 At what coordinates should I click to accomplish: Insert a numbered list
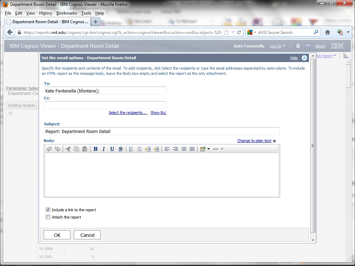[131, 149]
